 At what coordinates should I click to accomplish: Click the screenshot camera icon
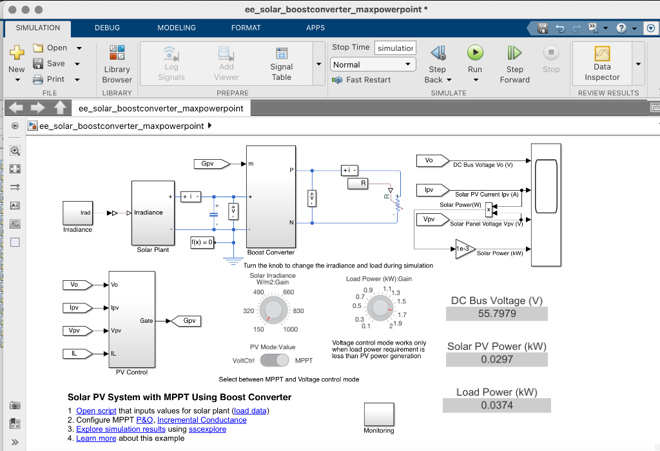15,405
